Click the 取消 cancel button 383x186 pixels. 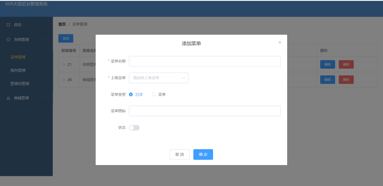180,154
